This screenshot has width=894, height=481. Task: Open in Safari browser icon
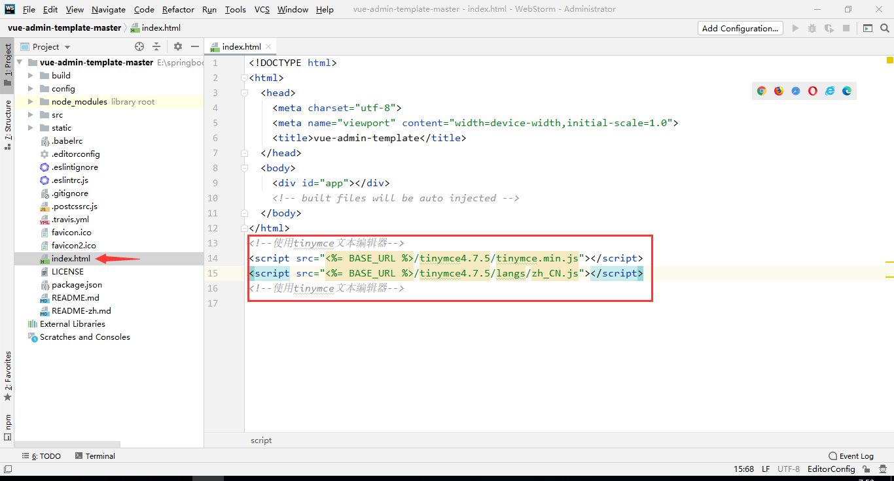tap(796, 91)
